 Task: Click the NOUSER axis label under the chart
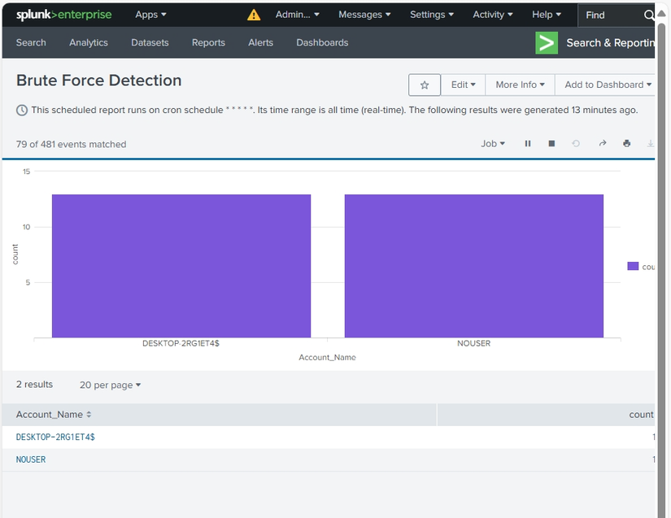[473, 343]
